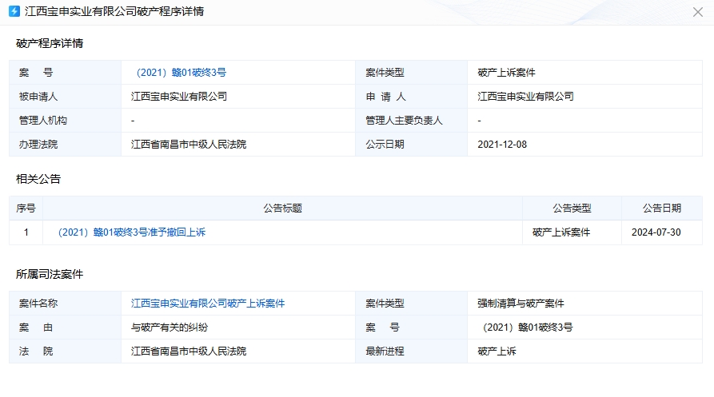Click the blue lightning app icon
The height and width of the screenshot is (397, 714).
point(14,11)
